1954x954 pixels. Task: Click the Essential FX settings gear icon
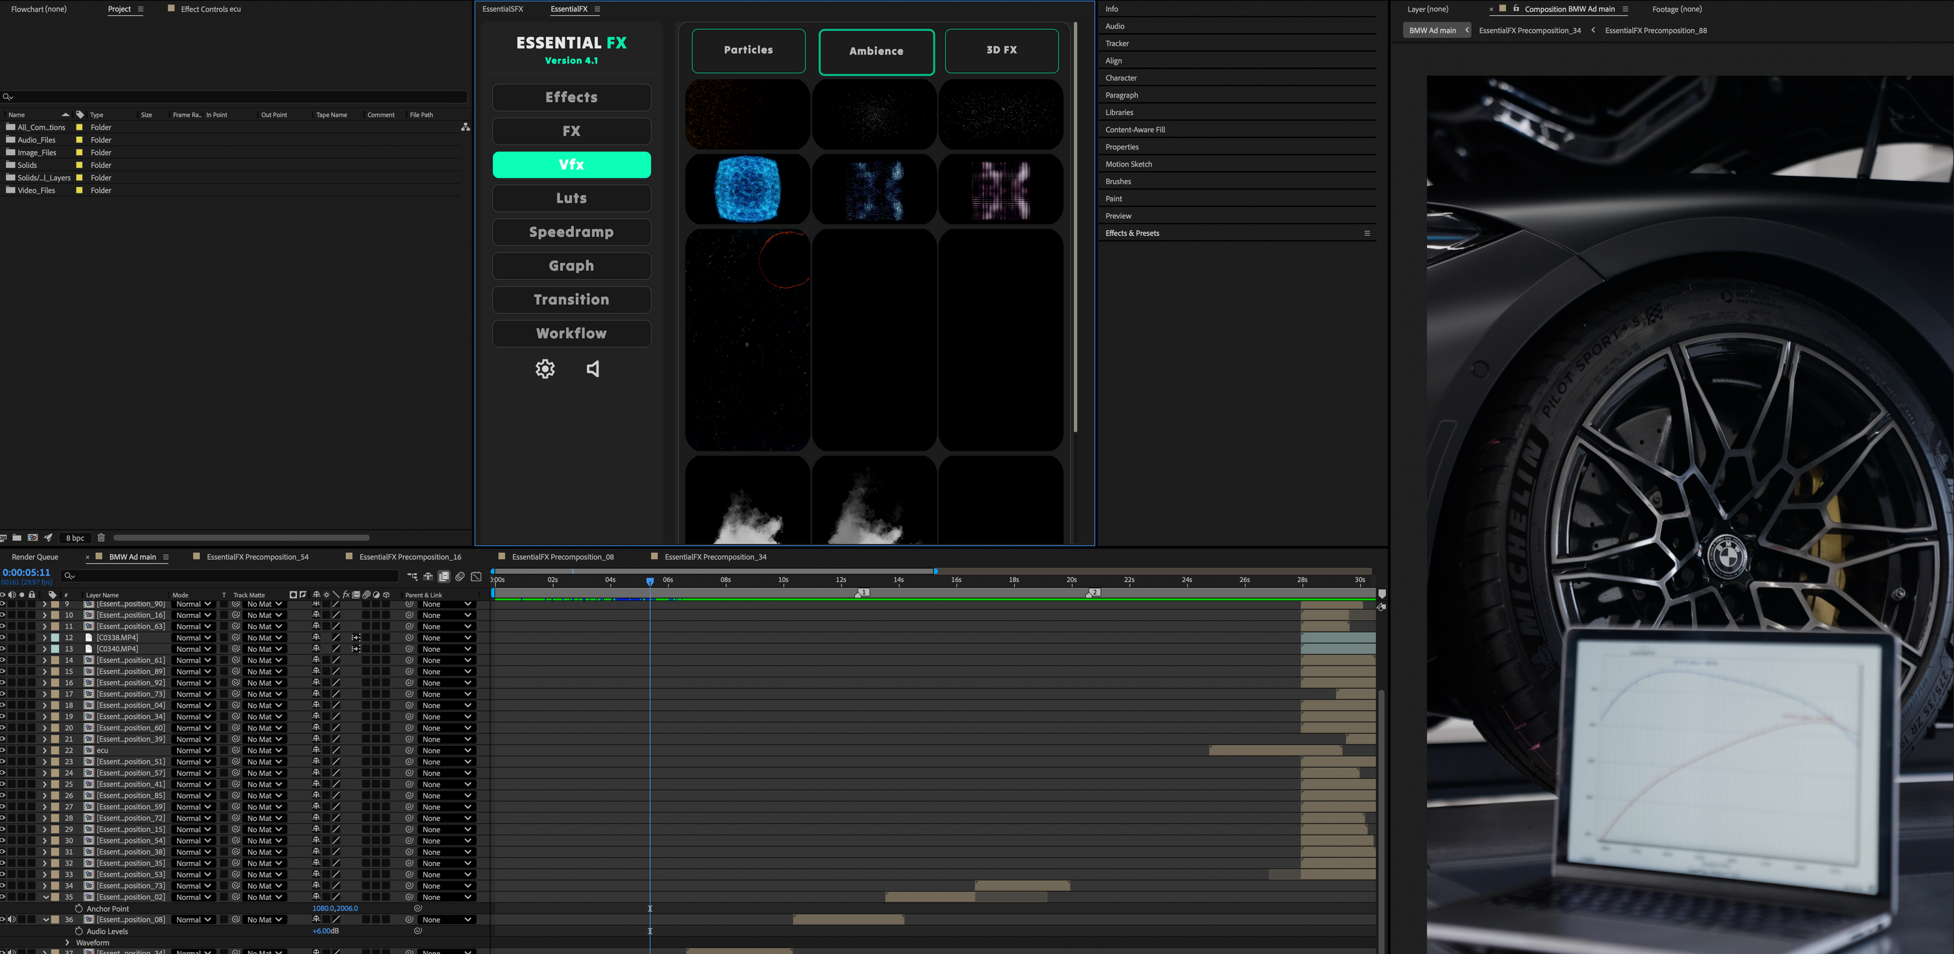click(545, 369)
